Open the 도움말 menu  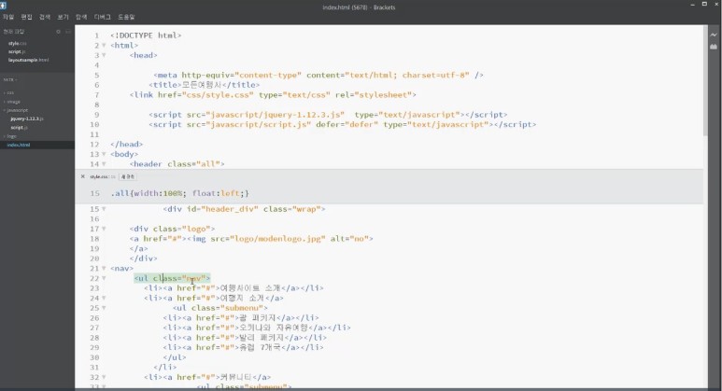[x=126, y=17]
